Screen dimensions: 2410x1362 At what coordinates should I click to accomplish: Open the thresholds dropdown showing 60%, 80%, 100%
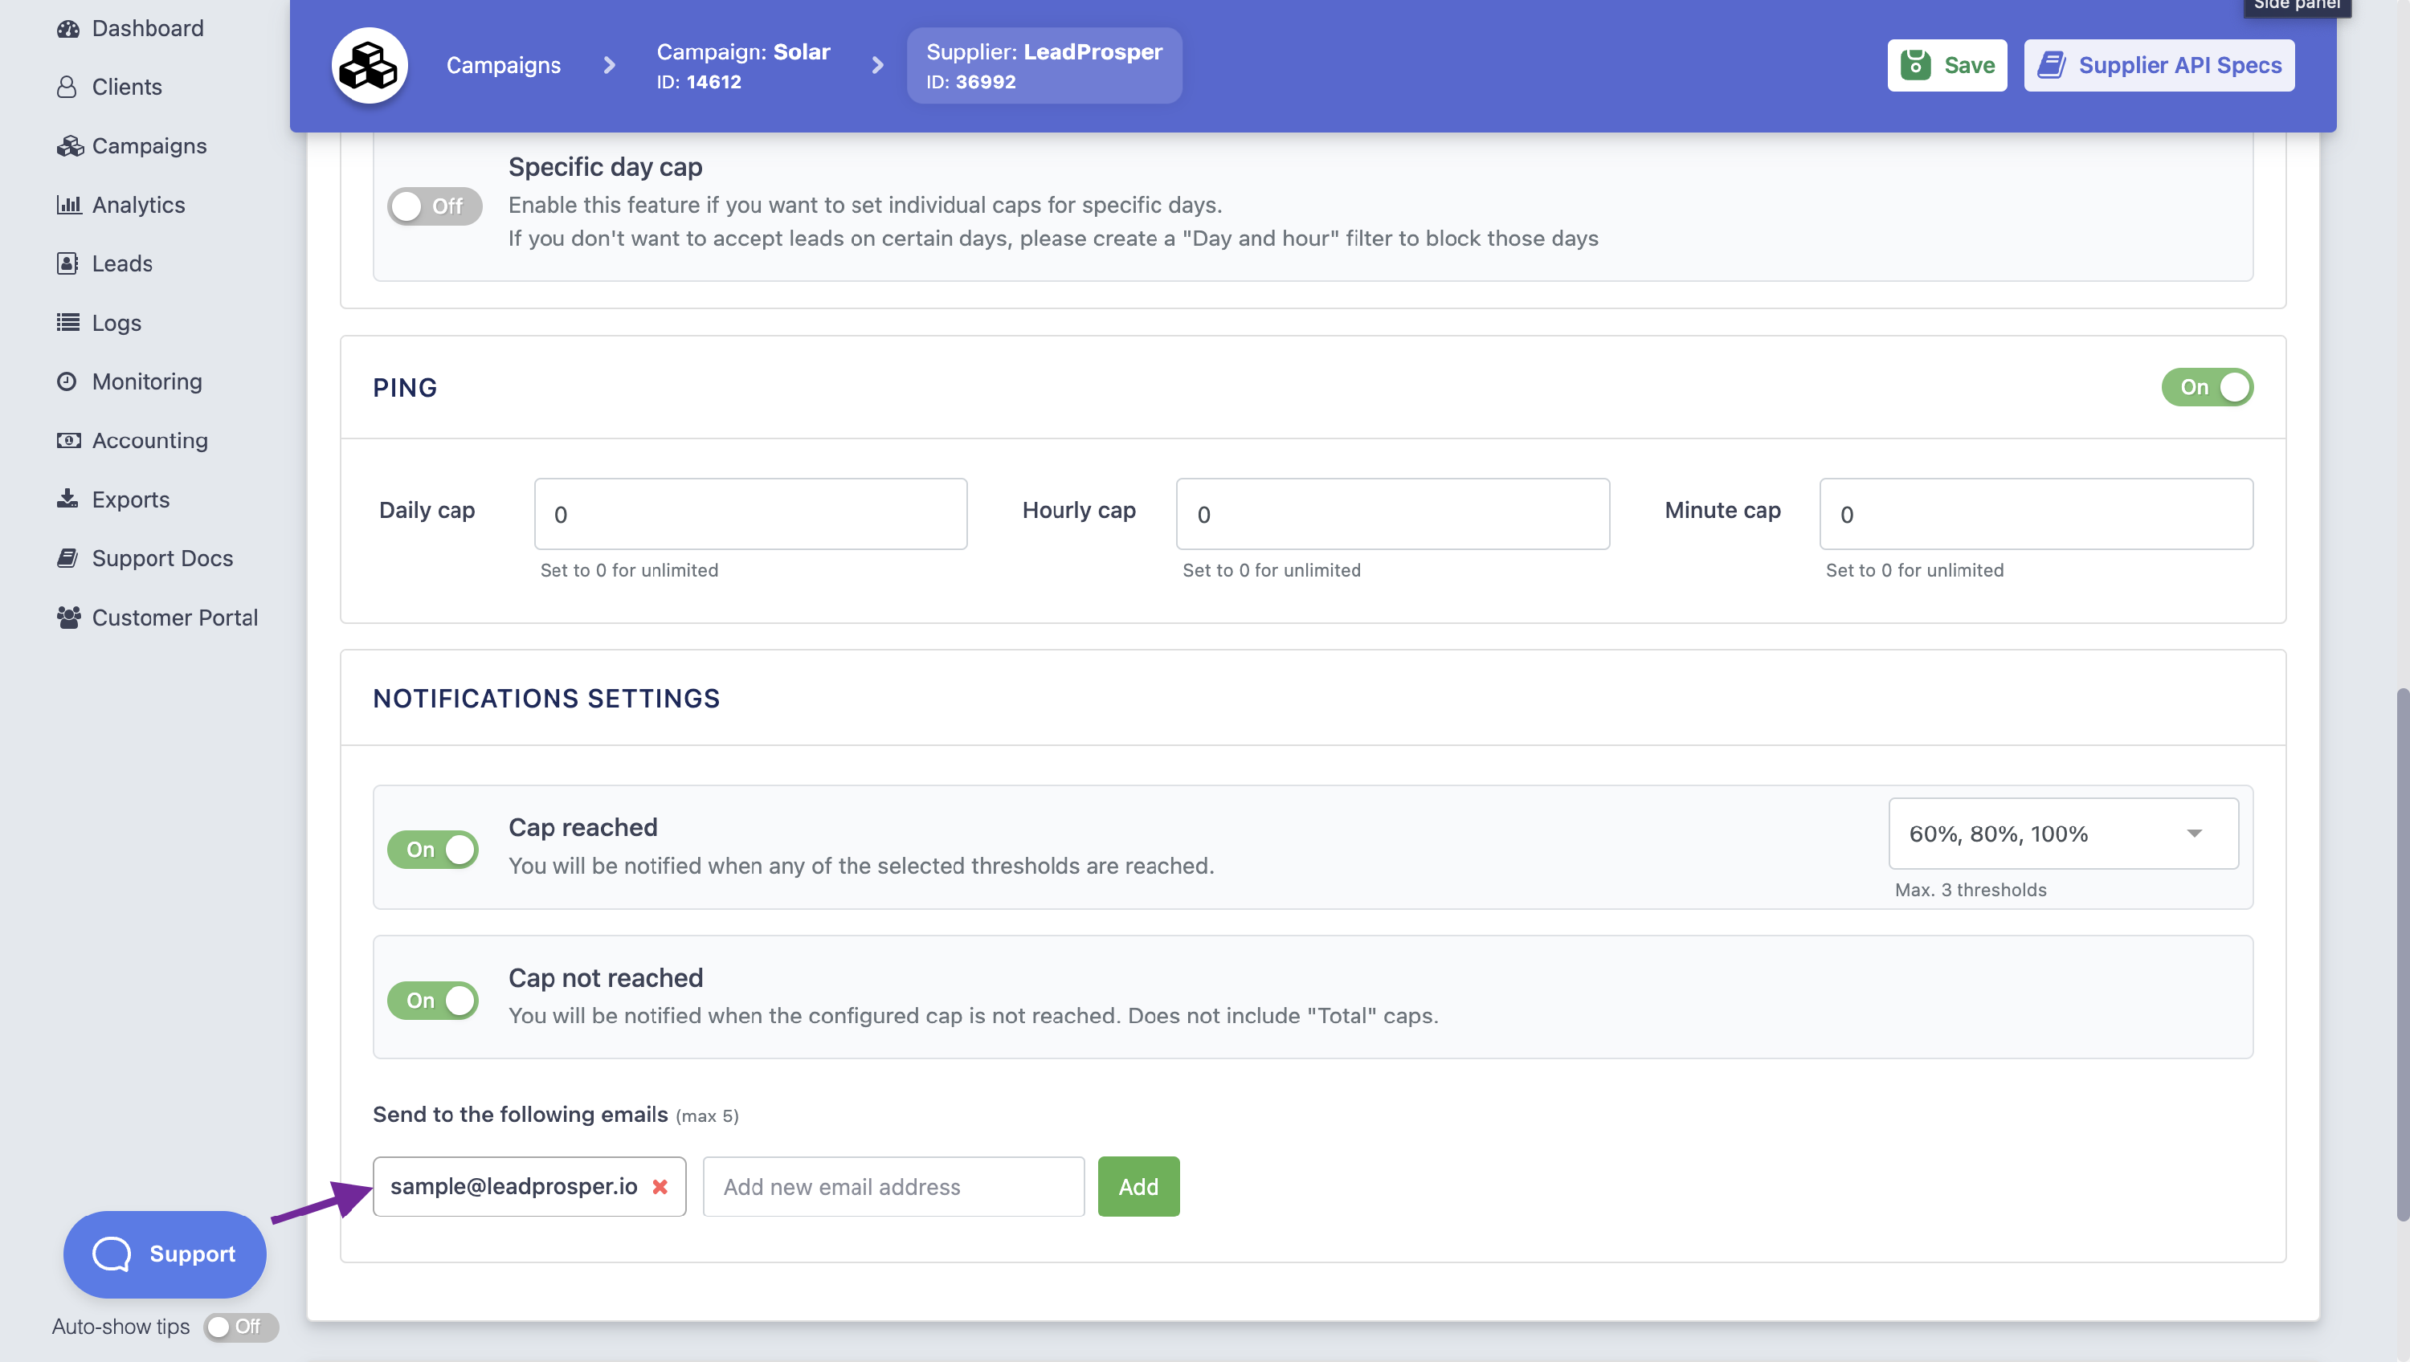[x=2062, y=833]
